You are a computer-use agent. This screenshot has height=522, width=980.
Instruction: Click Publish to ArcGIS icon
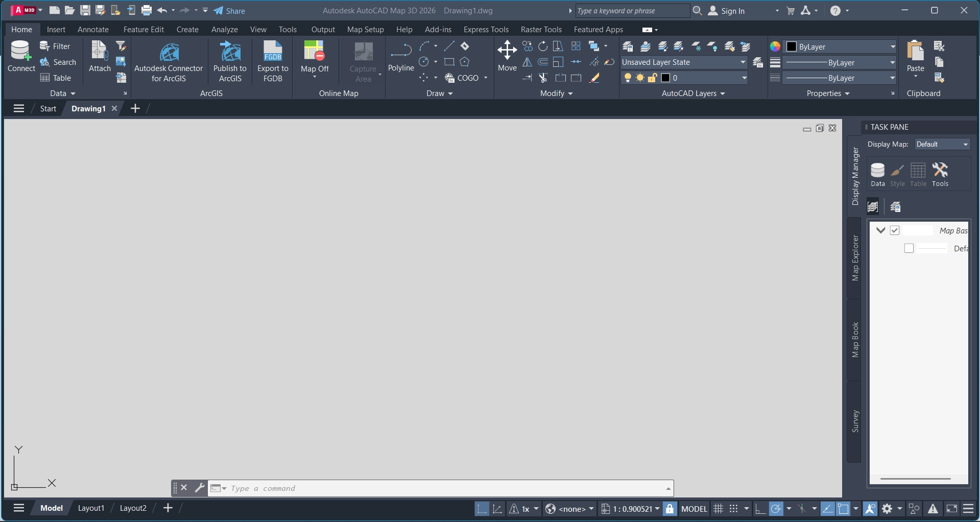coord(230,52)
